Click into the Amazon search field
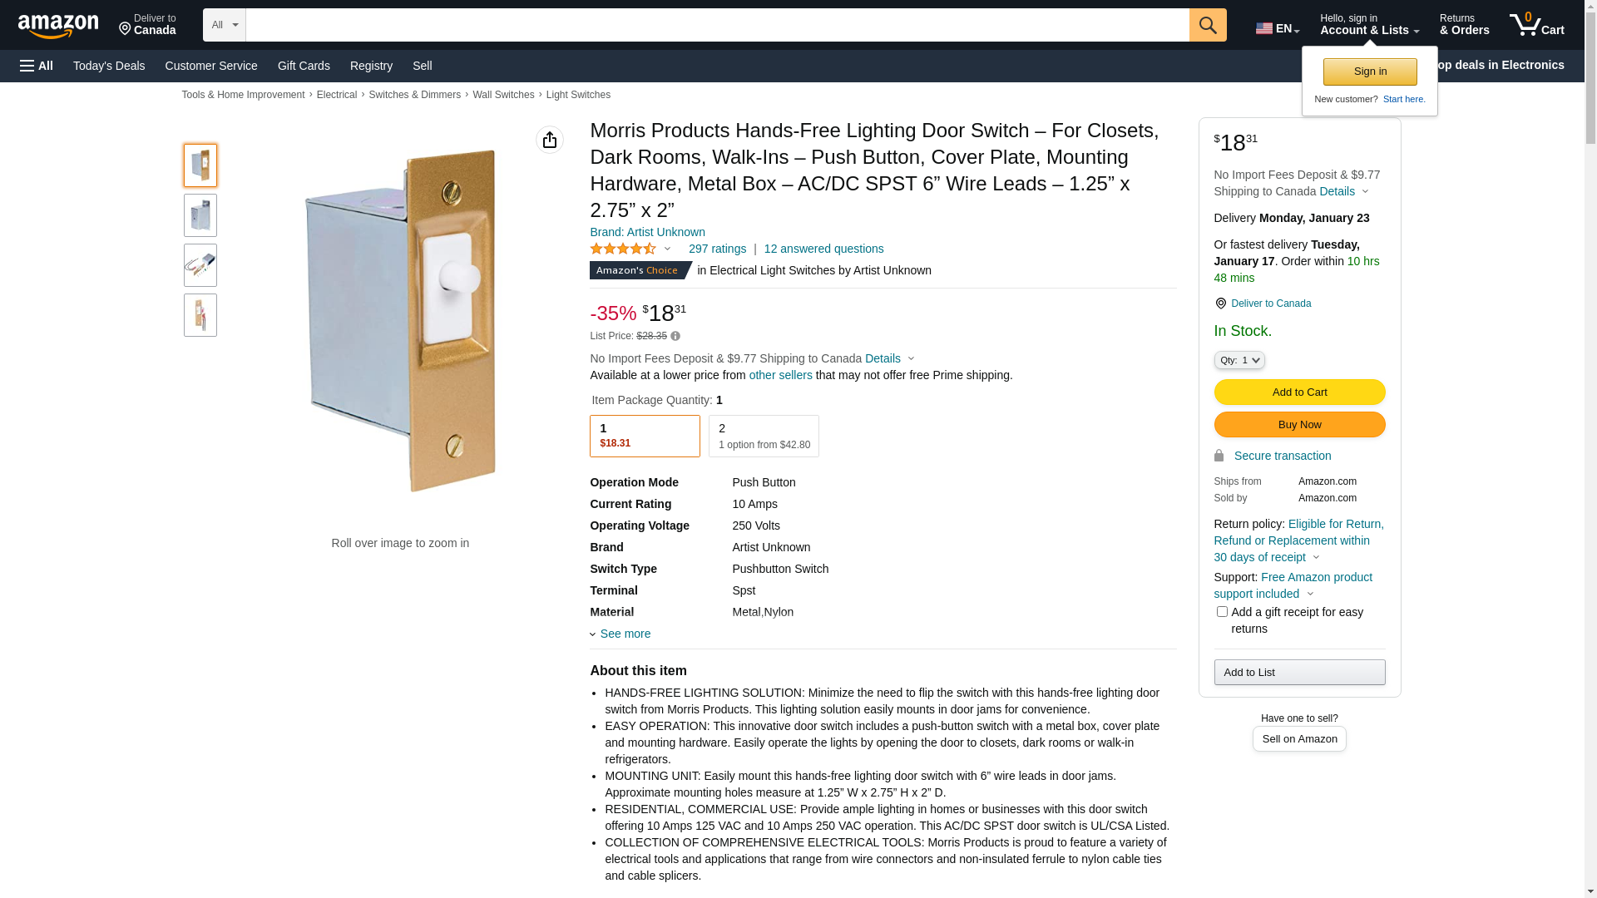Screen dimensions: 1597x898 (717, 25)
